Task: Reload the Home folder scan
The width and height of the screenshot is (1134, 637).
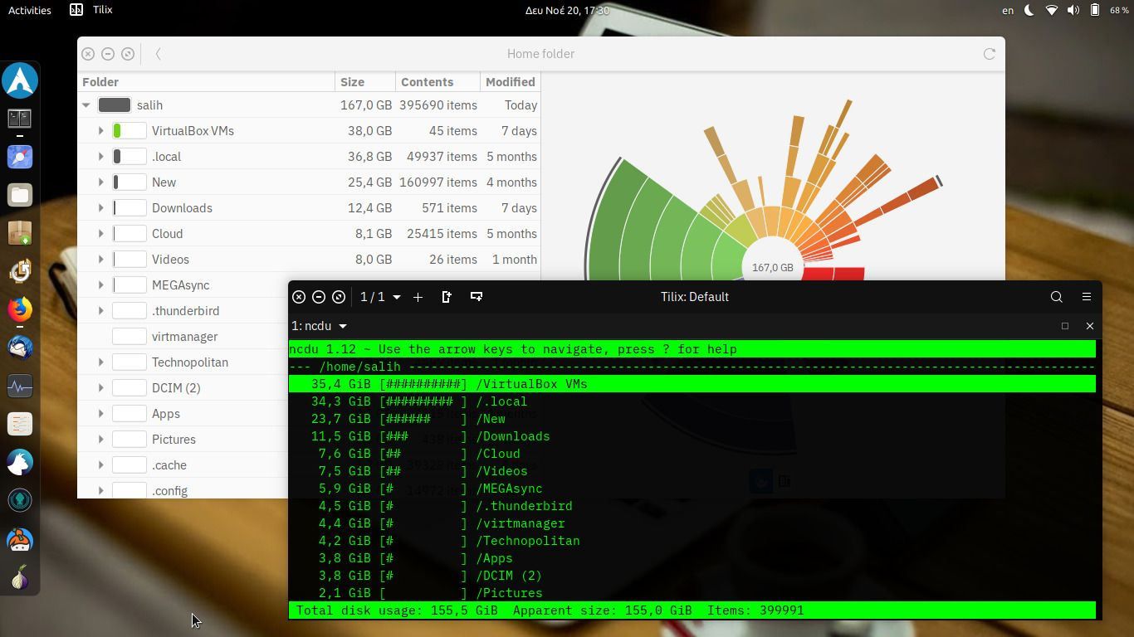Action: click(x=989, y=54)
